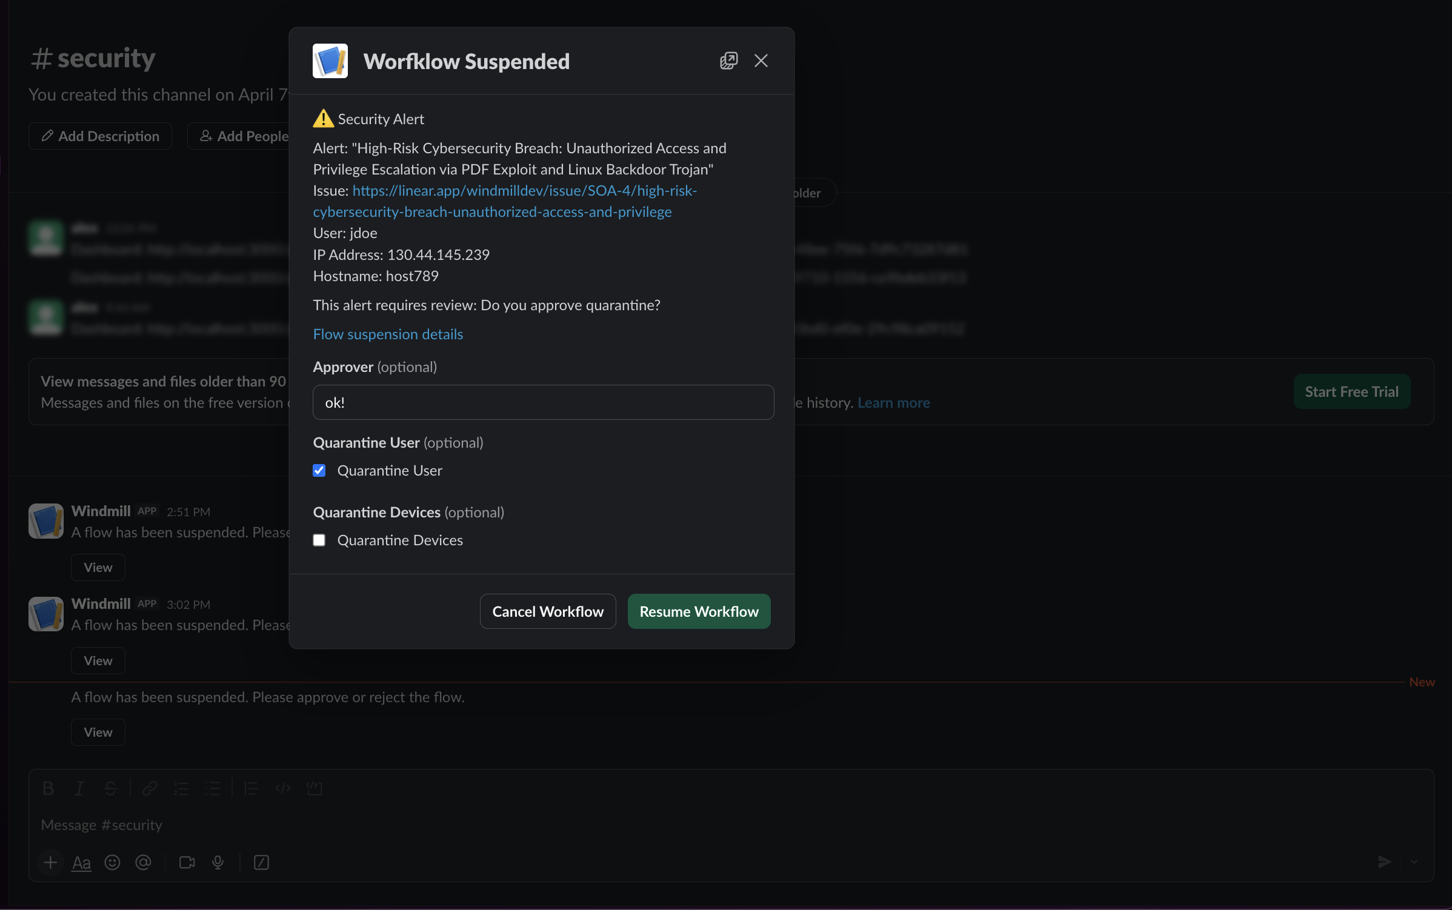
Task: Format selection as inline code
Action: coord(282,788)
